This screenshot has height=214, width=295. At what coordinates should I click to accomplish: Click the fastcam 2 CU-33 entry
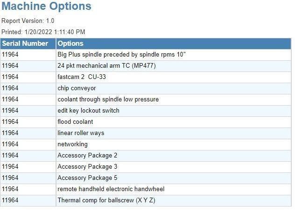click(x=82, y=77)
